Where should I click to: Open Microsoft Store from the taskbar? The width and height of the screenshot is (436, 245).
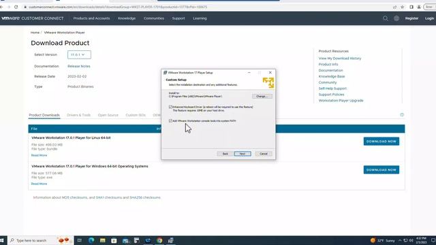(114, 240)
